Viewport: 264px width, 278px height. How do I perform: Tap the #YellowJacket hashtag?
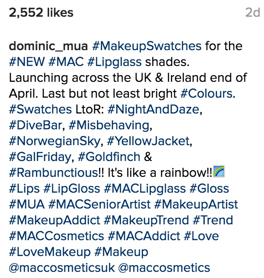click(148, 141)
